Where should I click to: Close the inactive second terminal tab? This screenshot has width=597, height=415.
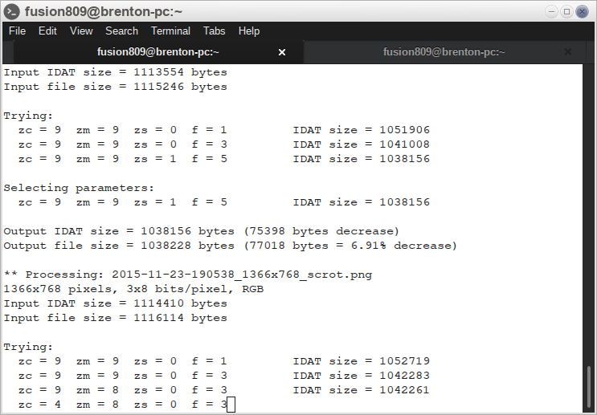[x=568, y=51]
